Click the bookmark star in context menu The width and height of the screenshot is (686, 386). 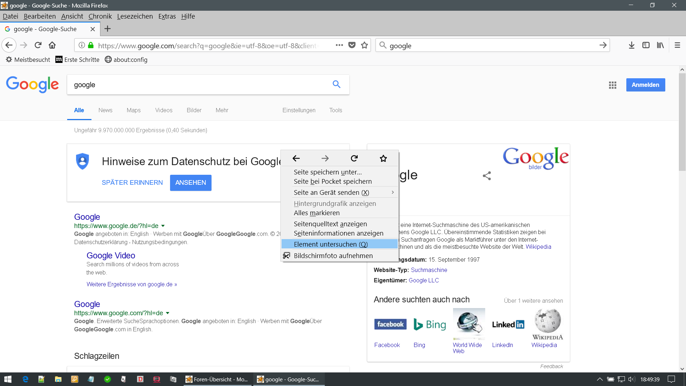point(383,158)
